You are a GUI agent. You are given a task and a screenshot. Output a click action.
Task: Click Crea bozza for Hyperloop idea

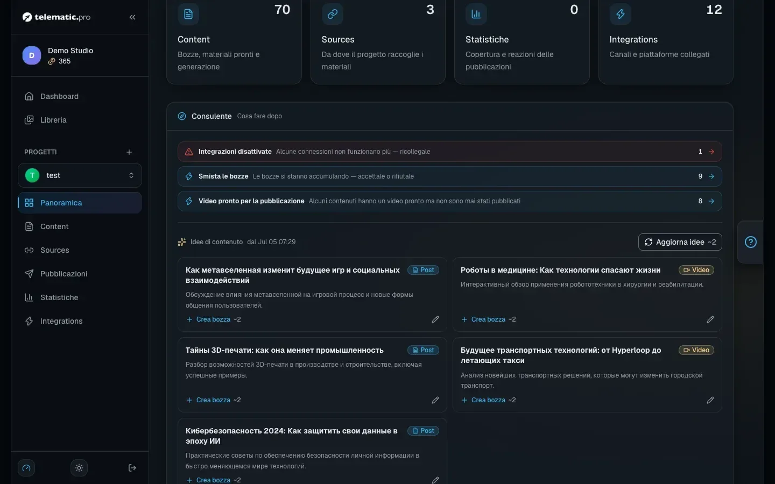pyautogui.click(x=488, y=400)
